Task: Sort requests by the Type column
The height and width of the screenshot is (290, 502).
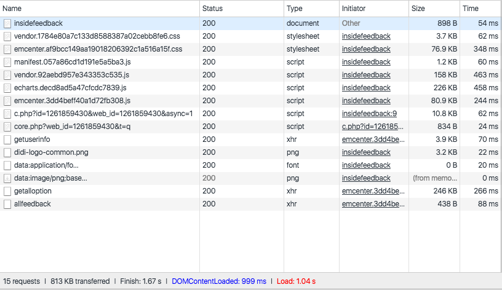Action: pyautogui.click(x=295, y=9)
